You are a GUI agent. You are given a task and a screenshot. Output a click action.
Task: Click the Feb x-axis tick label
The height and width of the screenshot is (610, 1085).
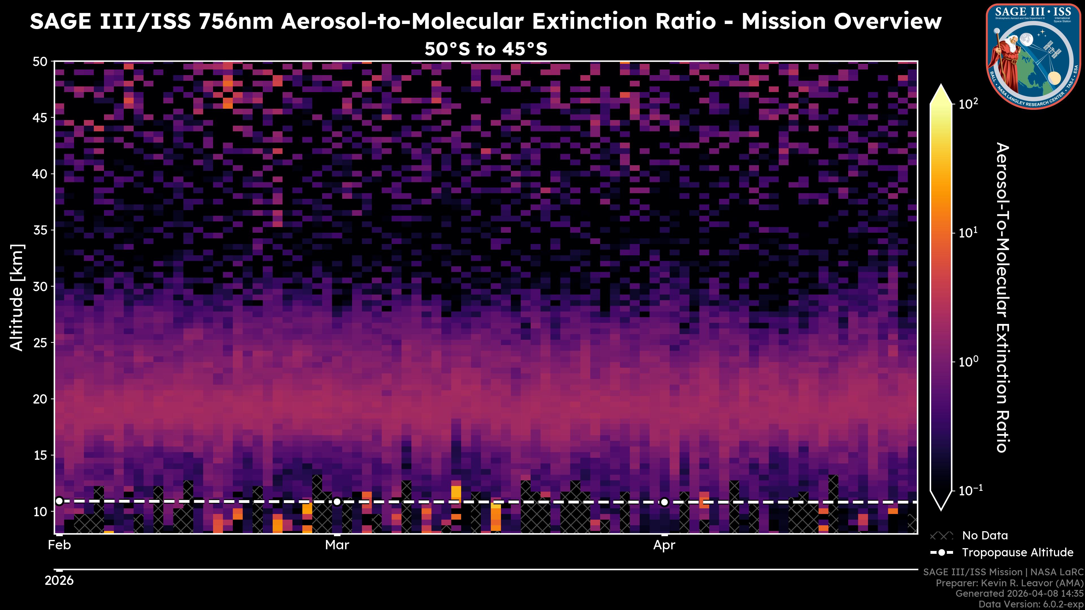pyautogui.click(x=59, y=545)
